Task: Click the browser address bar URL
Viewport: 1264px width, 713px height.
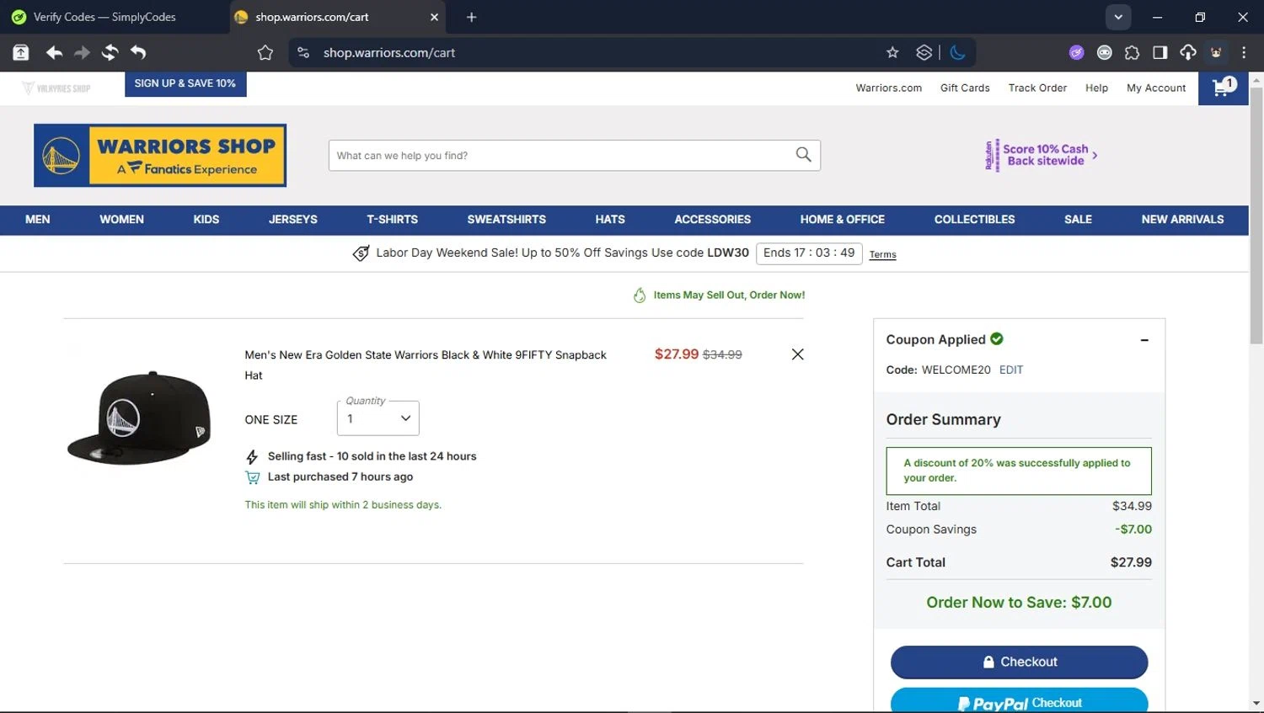Action: click(x=388, y=53)
